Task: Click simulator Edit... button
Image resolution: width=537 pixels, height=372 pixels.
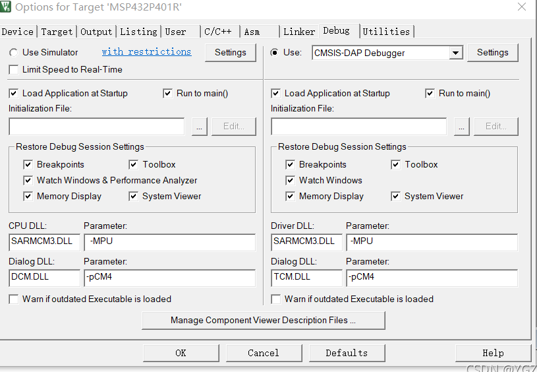Action: point(233,127)
